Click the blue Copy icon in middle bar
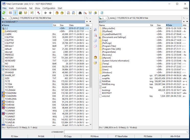The height and width of the screenshot is (140, 190). click(x=95, y=41)
